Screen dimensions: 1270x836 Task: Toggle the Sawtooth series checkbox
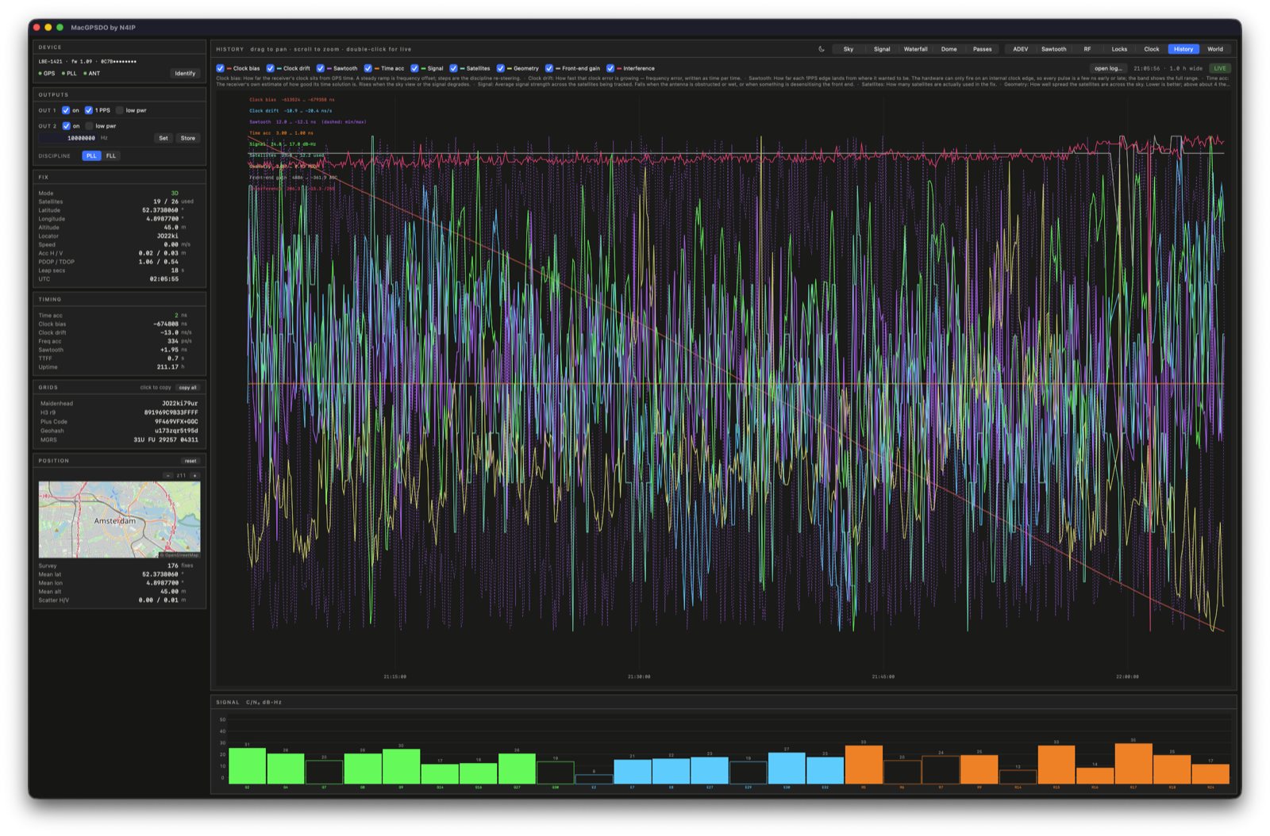point(321,68)
